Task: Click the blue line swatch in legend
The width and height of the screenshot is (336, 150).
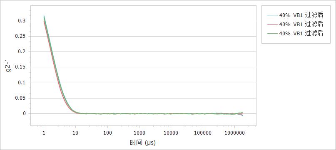Action: coord(272,15)
